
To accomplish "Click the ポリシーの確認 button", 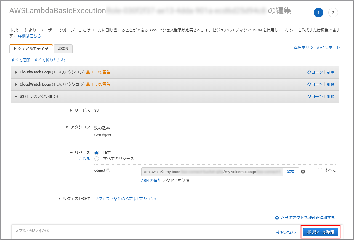I will pos(321,232).
